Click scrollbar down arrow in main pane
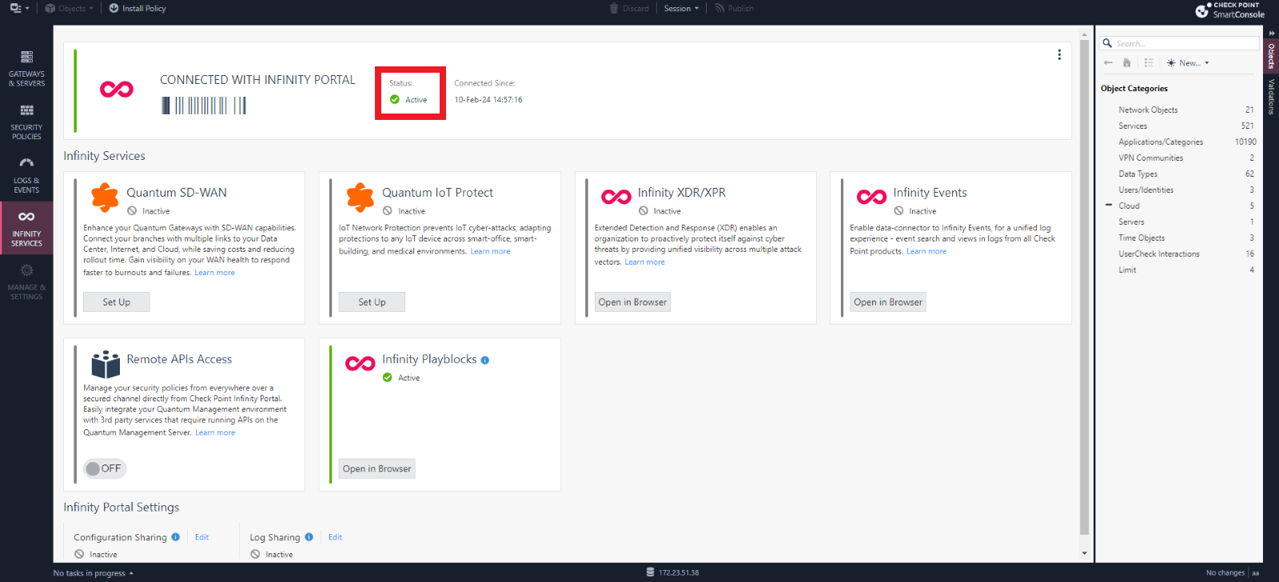This screenshot has width=1279, height=582. (1084, 553)
